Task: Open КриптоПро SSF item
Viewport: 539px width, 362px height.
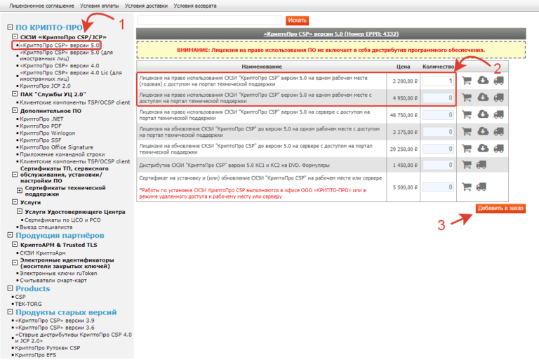Action: click(41, 140)
